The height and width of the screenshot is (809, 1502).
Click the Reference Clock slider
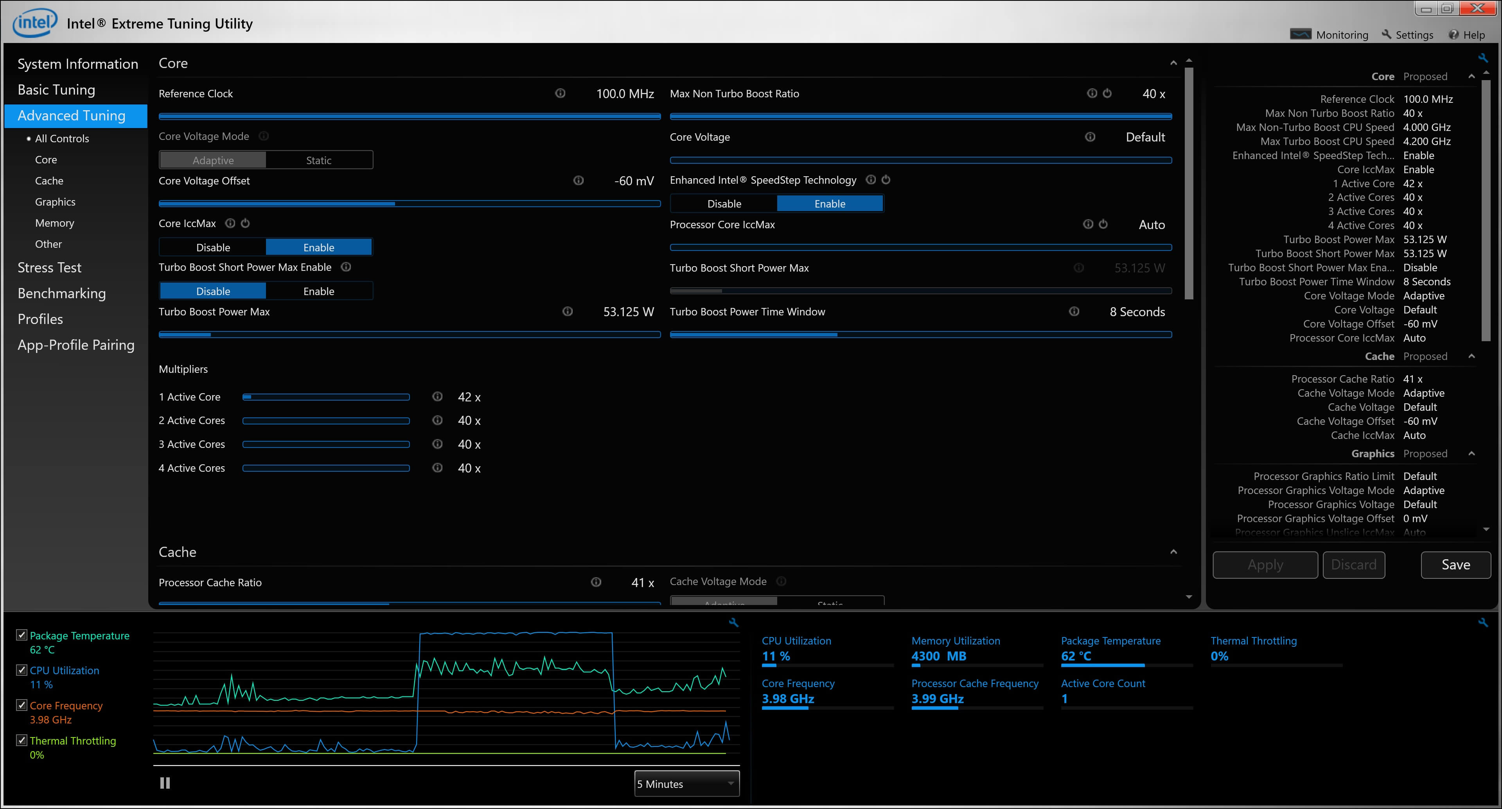[409, 116]
